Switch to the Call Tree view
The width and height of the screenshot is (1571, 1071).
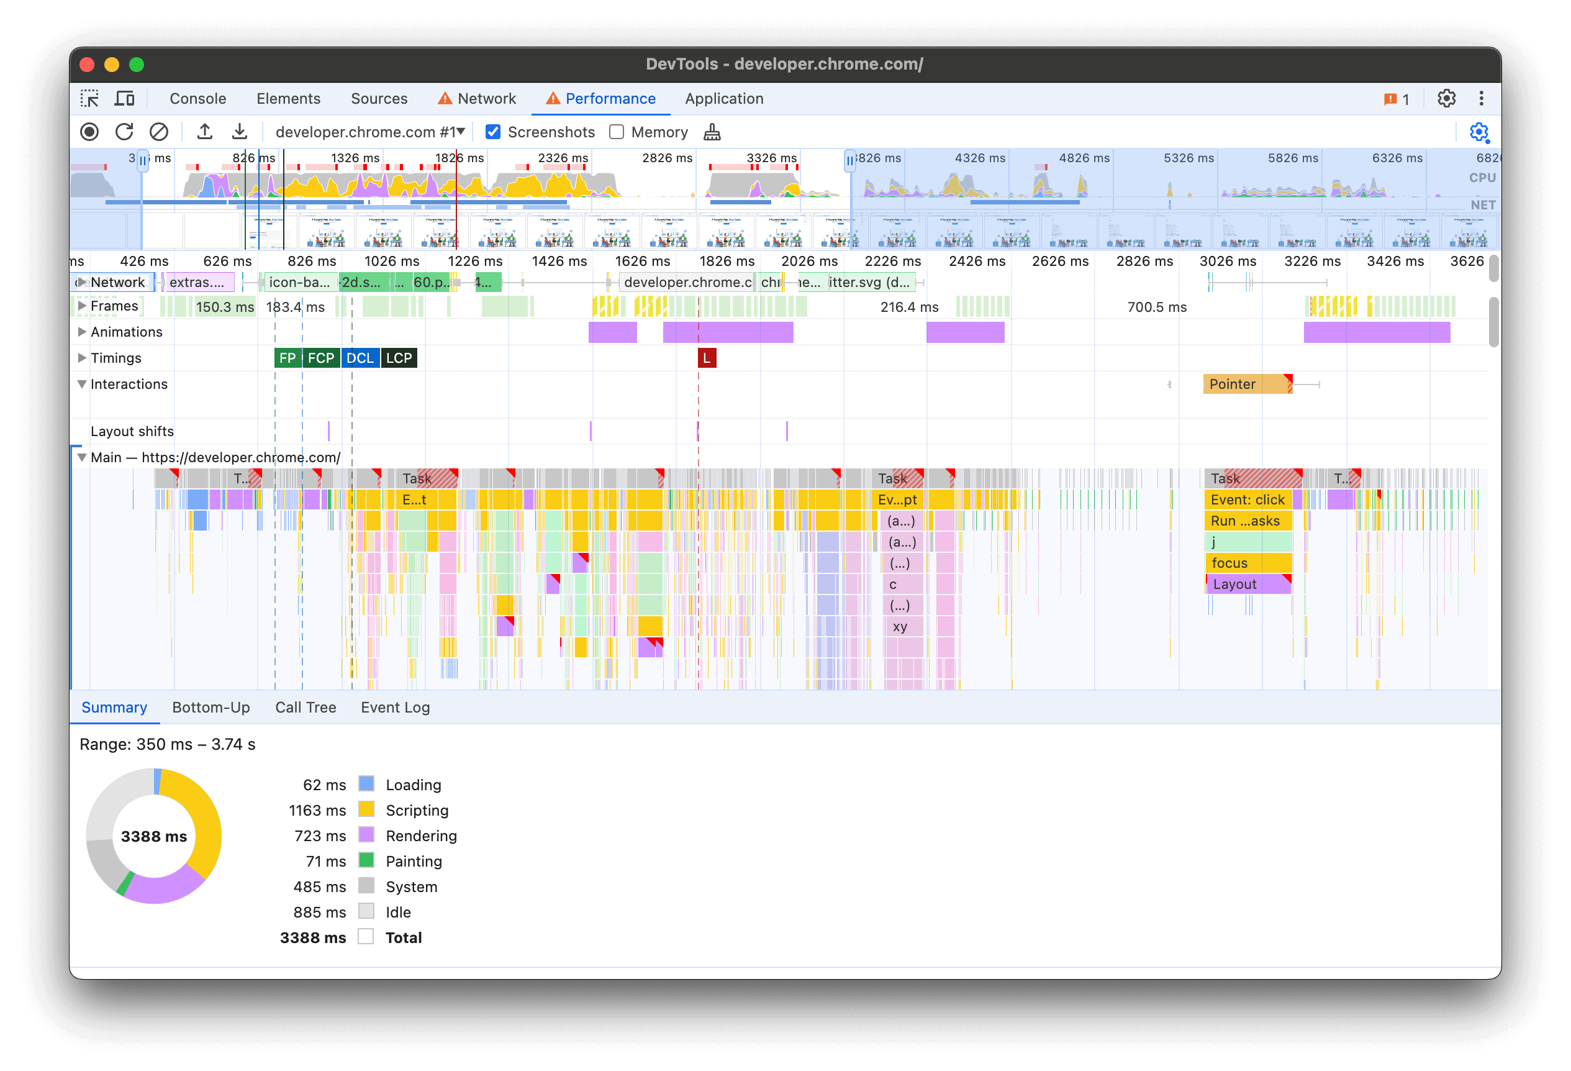304,706
